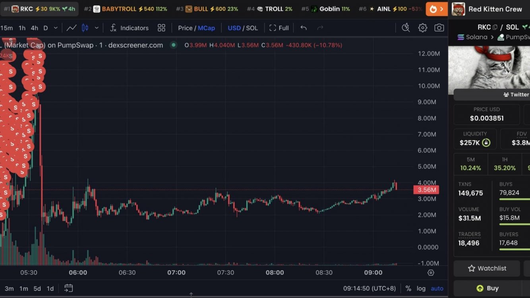Open trending token #6 AINL
530x298 pixels.
click(x=390, y=9)
